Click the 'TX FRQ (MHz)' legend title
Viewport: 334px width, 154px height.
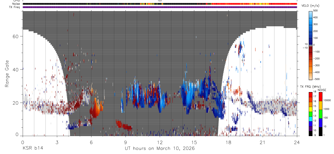tap(310, 86)
